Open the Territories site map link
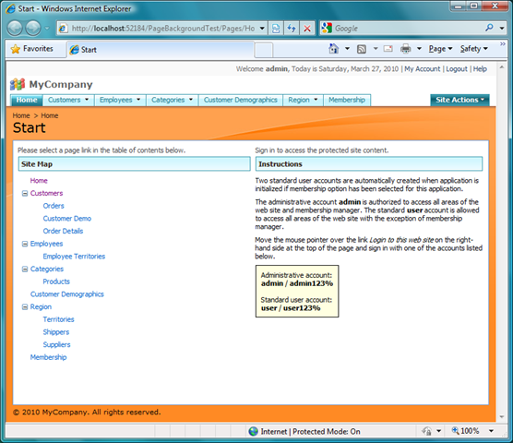Screen dimensions: 513x443 pyautogui.click(x=58, y=319)
